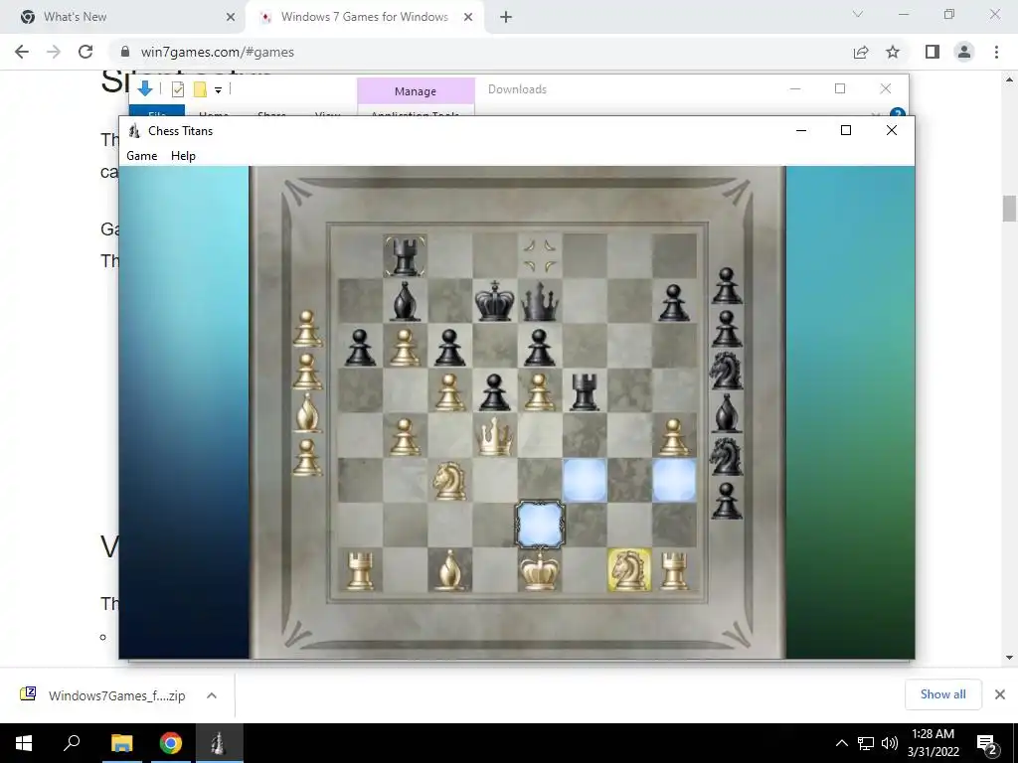Open the Game menu in Chess Titans

(x=141, y=156)
